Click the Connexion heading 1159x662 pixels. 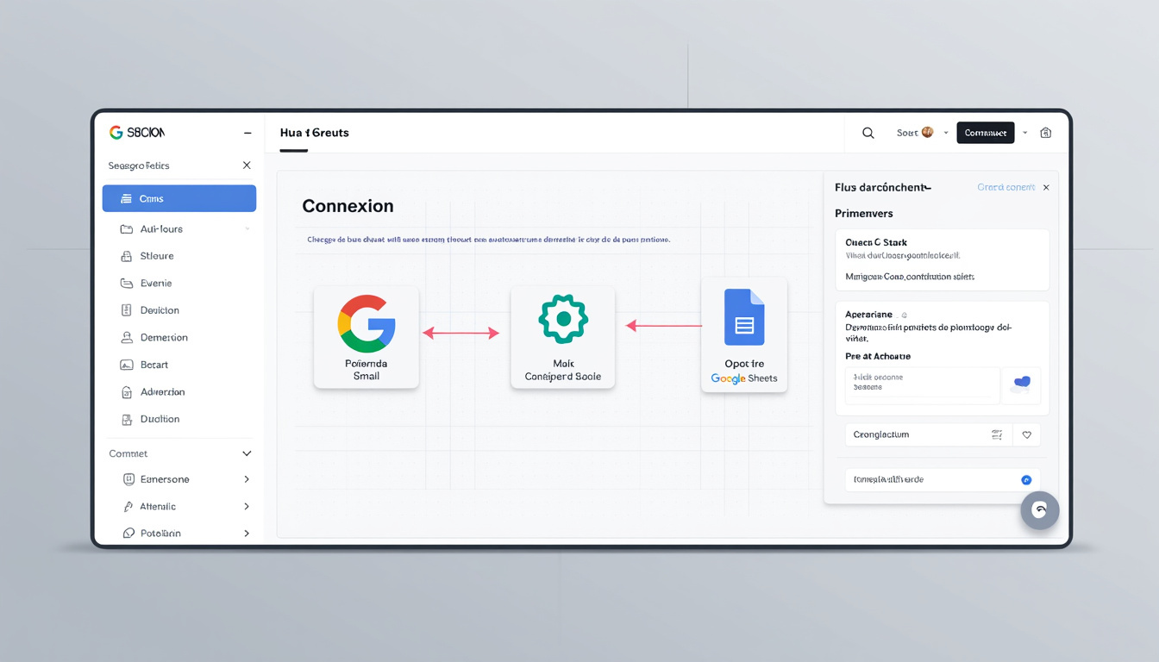(348, 206)
